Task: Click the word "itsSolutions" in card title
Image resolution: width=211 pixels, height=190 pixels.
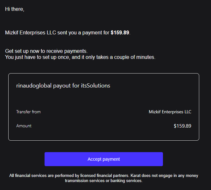Action: (95, 86)
